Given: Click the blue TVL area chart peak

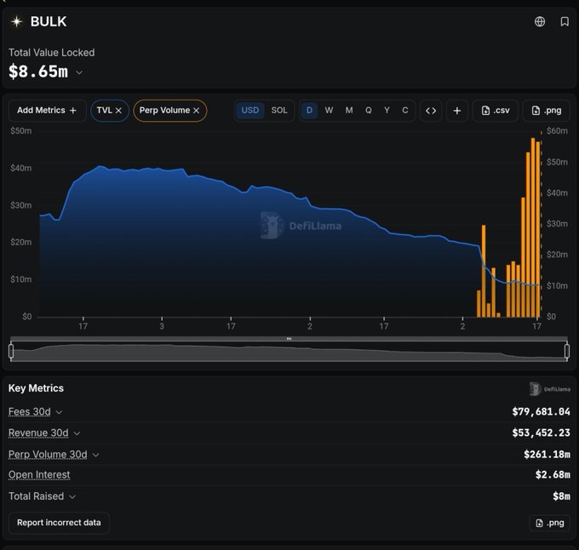Looking at the screenshot, I should pos(100,167).
